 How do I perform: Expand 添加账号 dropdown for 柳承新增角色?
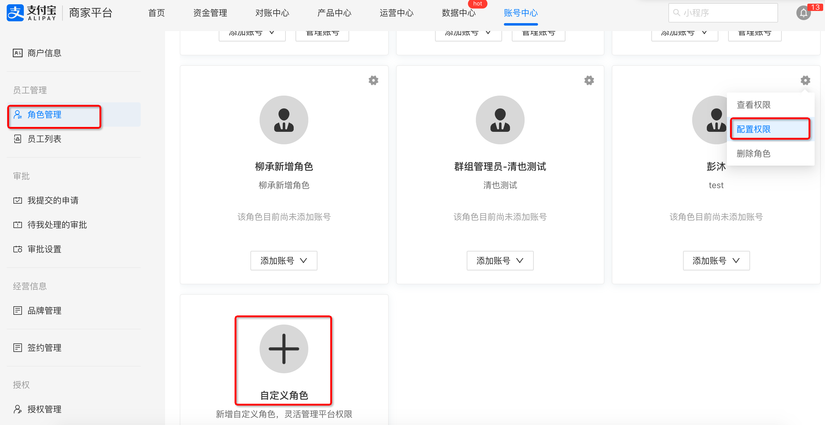[x=284, y=261]
